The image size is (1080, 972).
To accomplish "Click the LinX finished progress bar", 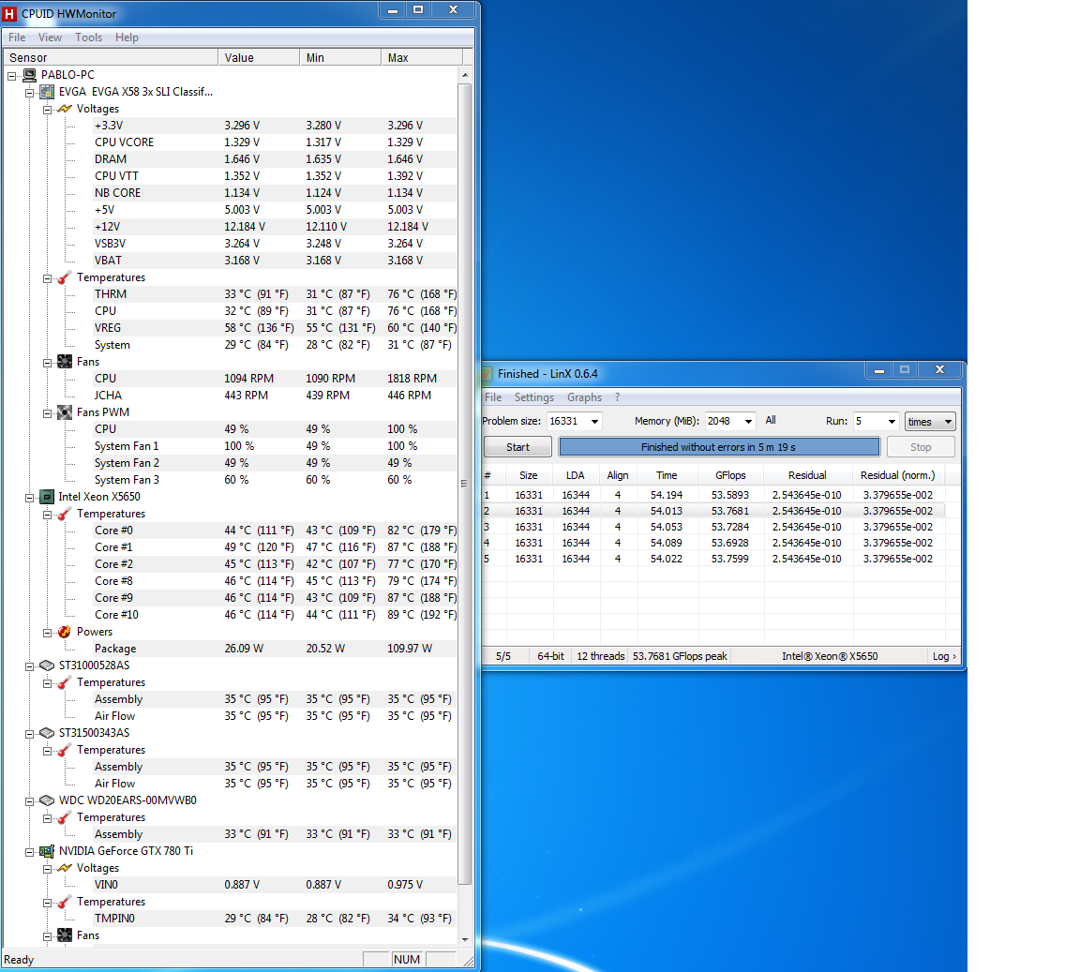I will click(x=718, y=447).
